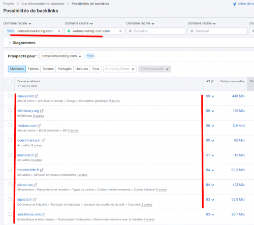Check the pixnet.net row checkbox
The width and height of the screenshot is (254, 225).
(x=10, y=184)
